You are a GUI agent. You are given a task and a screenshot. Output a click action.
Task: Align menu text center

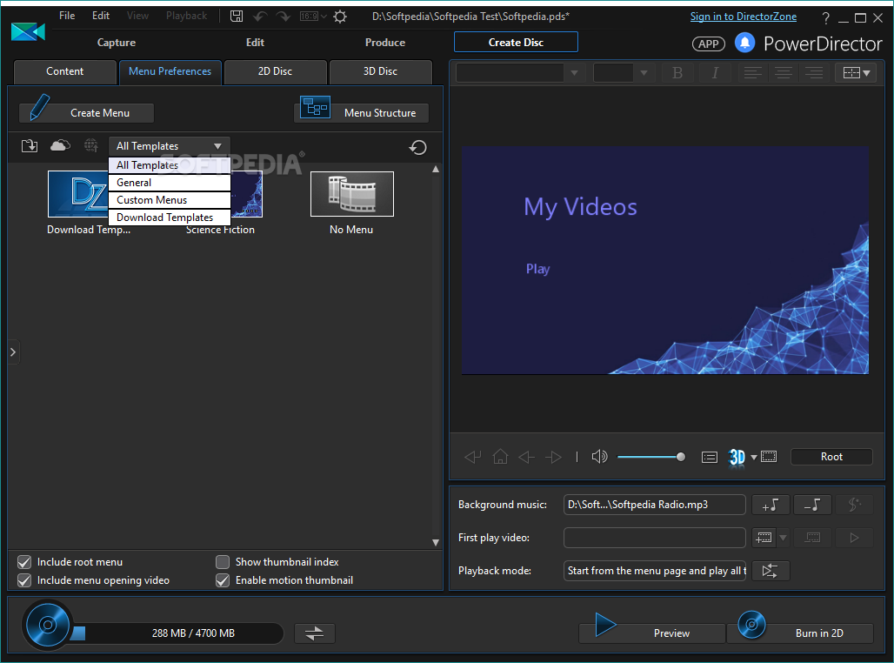(x=784, y=72)
